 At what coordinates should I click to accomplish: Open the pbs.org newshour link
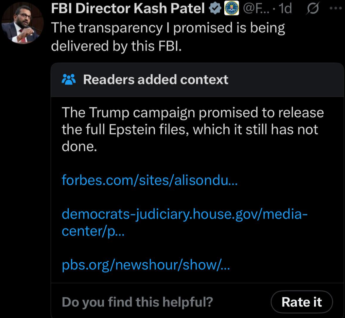pyautogui.click(x=146, y=265)
